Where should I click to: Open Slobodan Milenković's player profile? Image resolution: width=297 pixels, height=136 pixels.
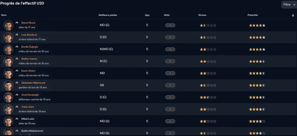click(34, 83)
